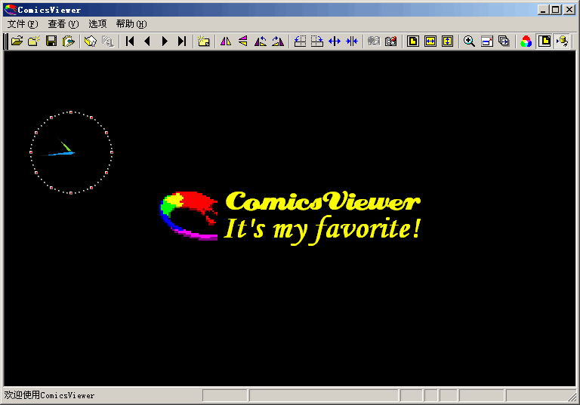This screenshot has height=405, width=580.
Task: Toggle the fit-page view button
Action: click(x=412, y=41)
